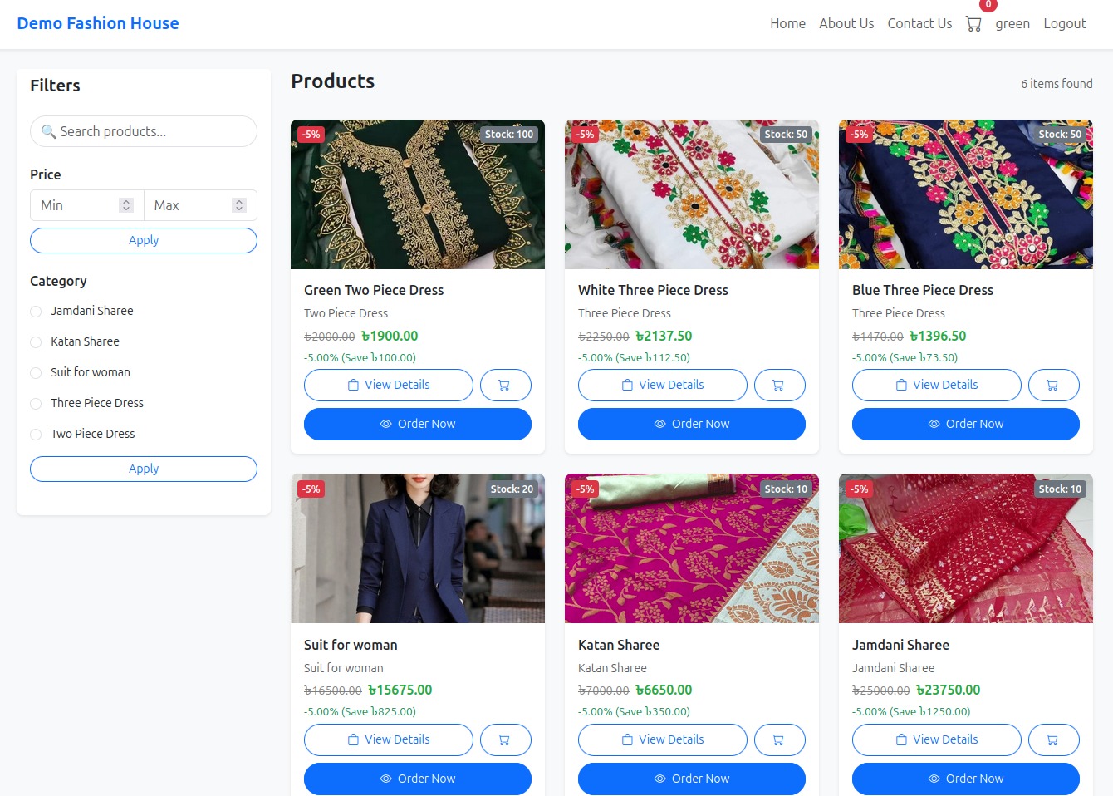
Task: Click View Details for Katan Sharee
Action: (662, 739)
